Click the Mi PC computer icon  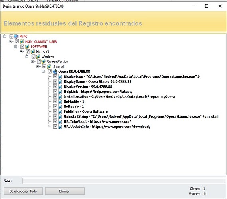click(16, 36)
